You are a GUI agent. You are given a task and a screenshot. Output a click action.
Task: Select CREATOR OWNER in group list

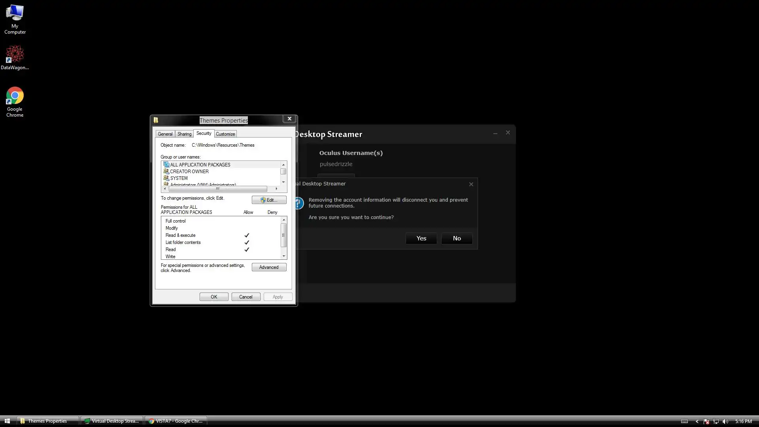(x=189, y=172)
